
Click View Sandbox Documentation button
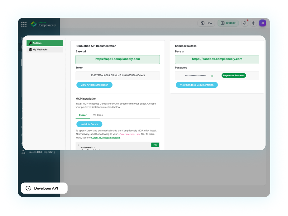(x=197, y=85)
